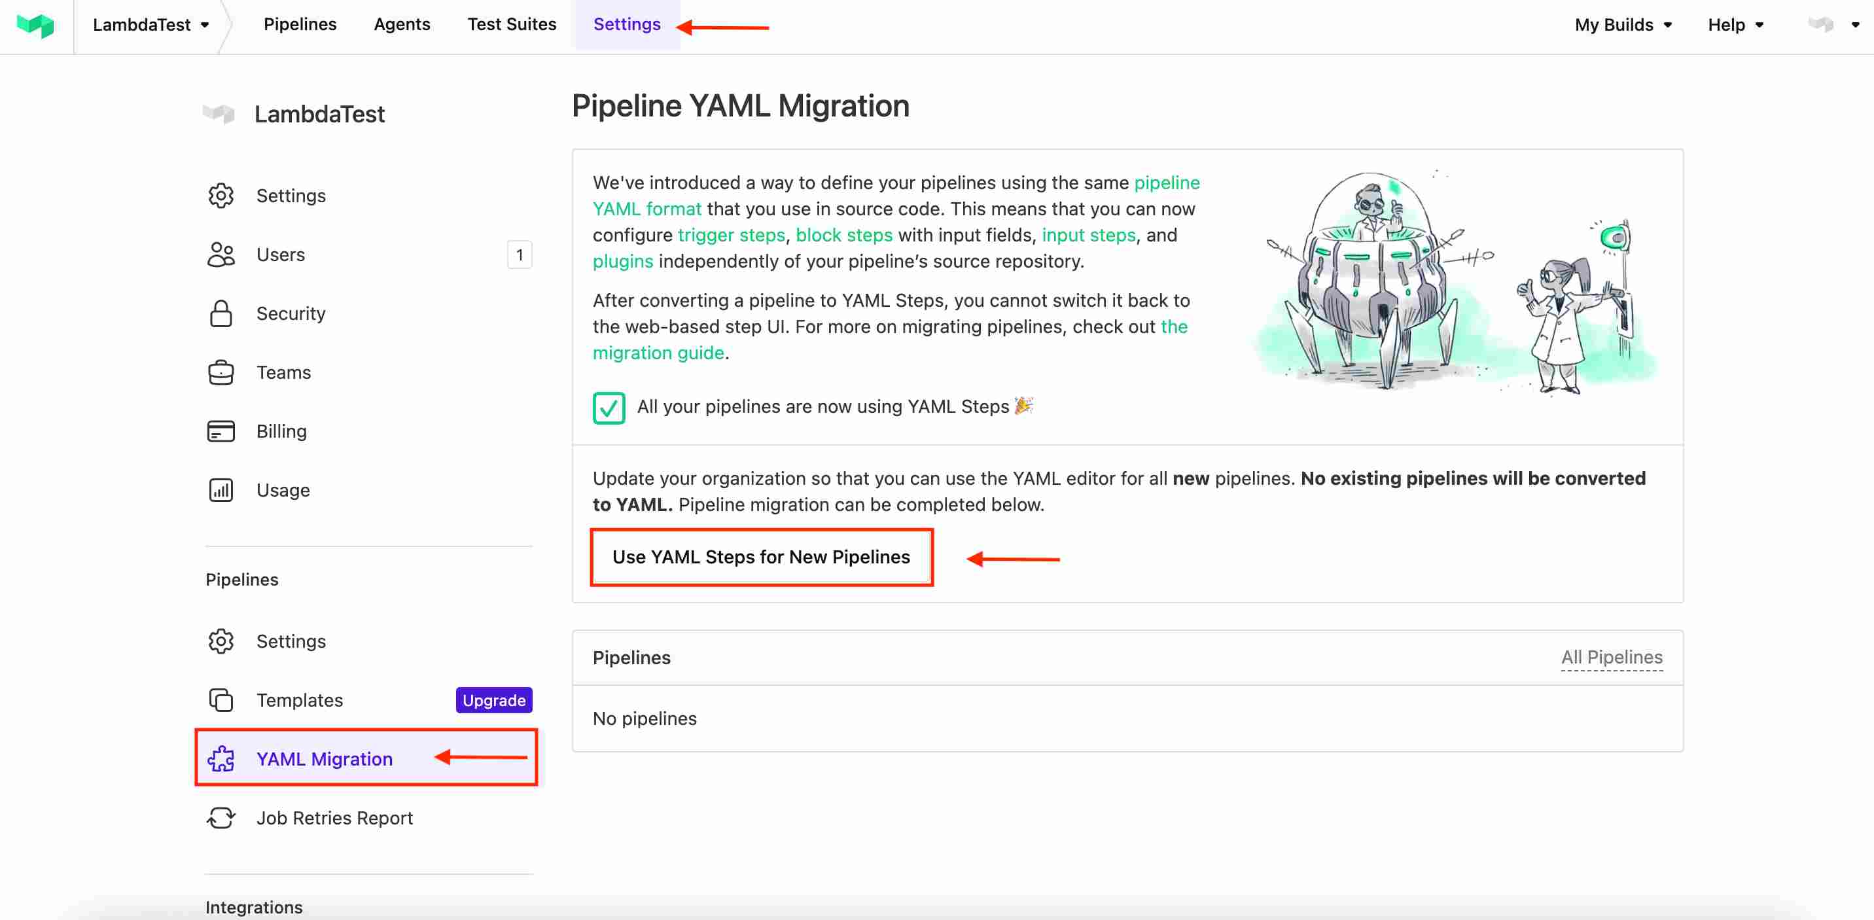
Task: Click the YAML Migration puzzle icon
Action: [x=221, y=758]
